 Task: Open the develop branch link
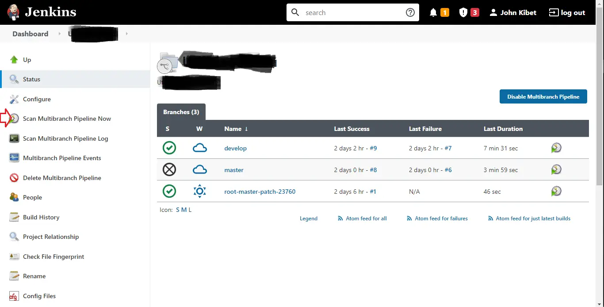(235, 148)
